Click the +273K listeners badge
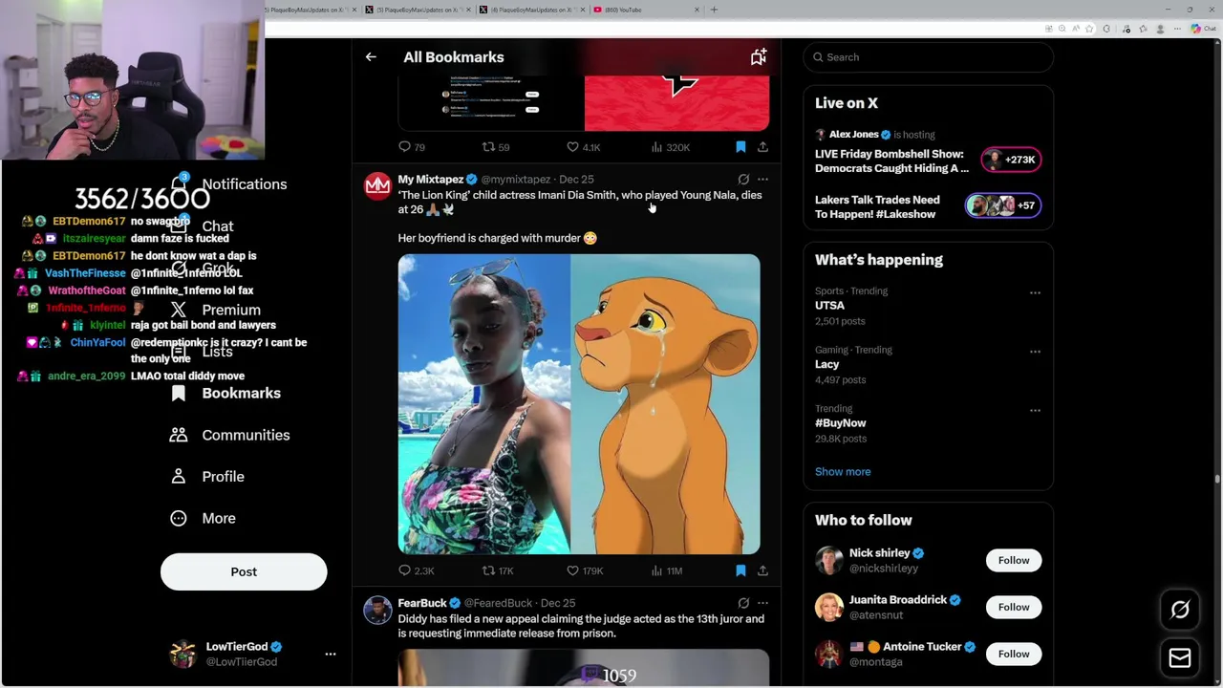 [x=1011, y=160]
